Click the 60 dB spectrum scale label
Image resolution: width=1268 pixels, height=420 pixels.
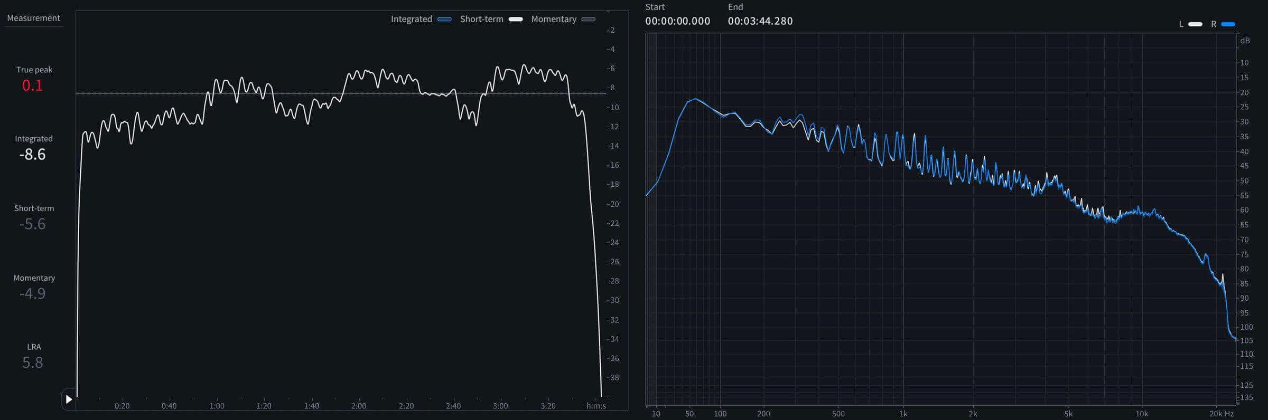point(1245,209)
